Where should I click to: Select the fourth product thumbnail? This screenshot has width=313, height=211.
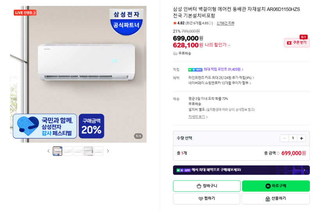[x=88, y=151]
